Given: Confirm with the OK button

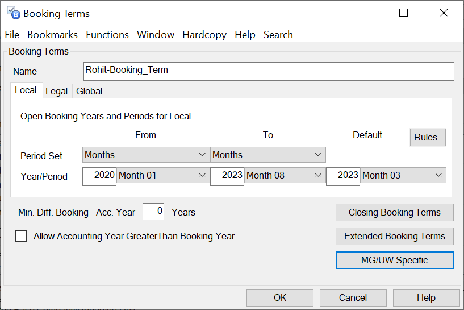Looking at the screenshot, I should 280,297.
